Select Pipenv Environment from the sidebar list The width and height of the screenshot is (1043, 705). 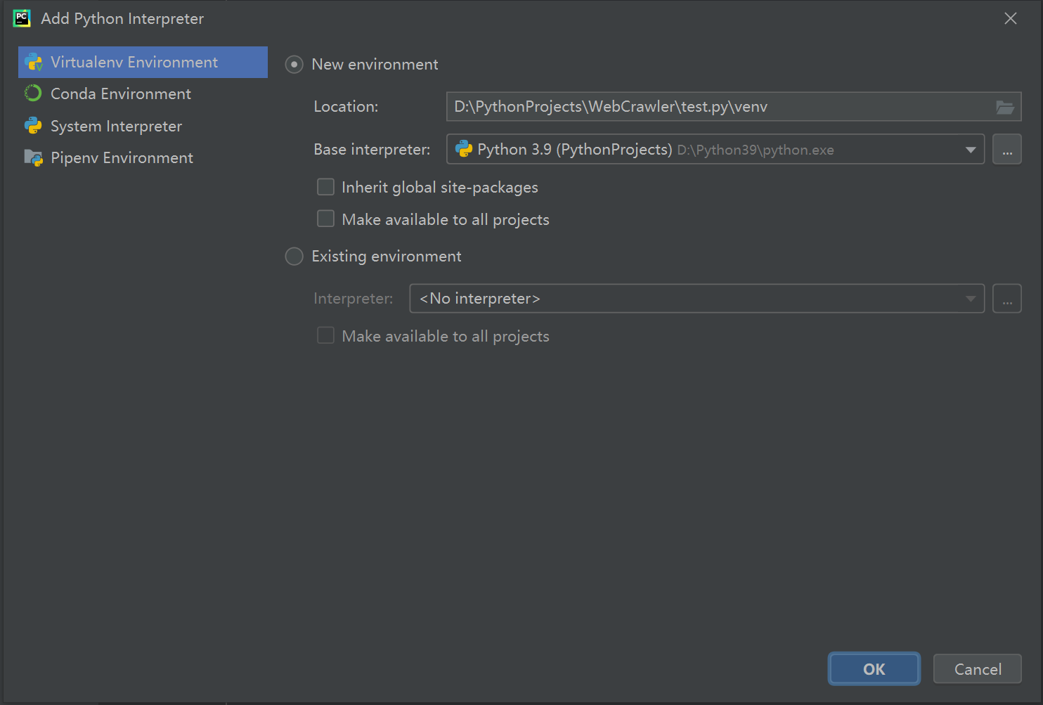(122, 157)
